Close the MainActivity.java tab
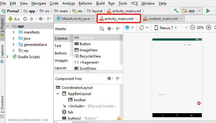The image size is (216, 123). pyautogui.click(x=93, y=19)
